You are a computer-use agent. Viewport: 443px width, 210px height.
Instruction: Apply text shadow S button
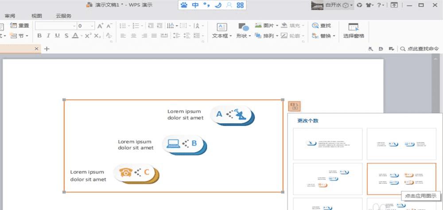coord(66,35)
